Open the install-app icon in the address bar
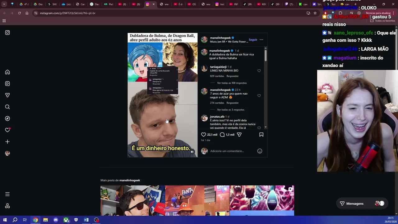 (308, 13)
